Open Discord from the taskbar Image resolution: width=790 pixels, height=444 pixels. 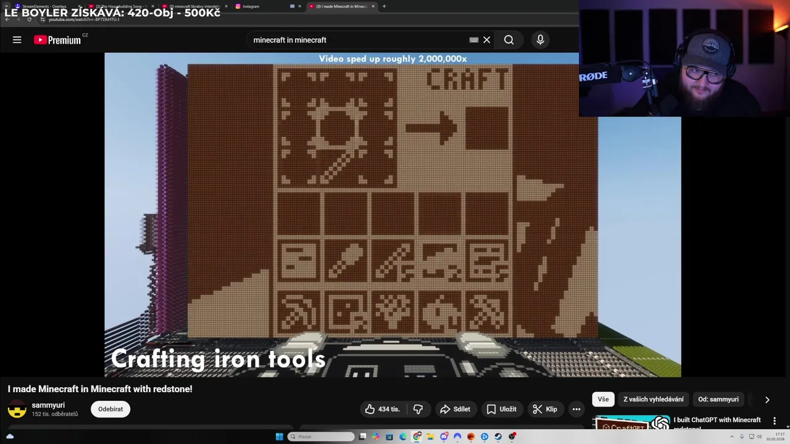444,437
